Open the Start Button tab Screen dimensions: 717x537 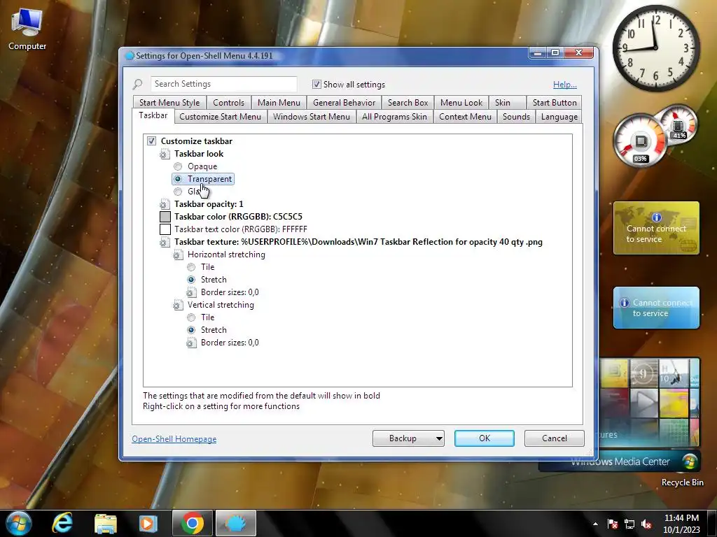click(554, 103)
